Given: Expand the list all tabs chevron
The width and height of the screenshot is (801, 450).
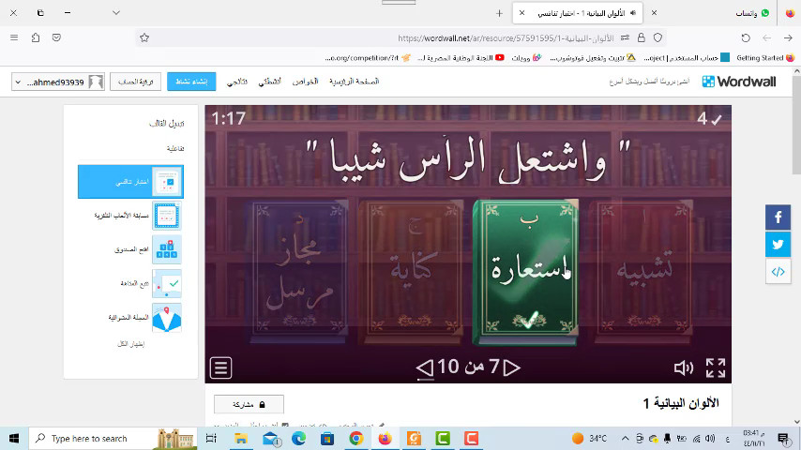Looking at the screenshot, I should 116,13.
